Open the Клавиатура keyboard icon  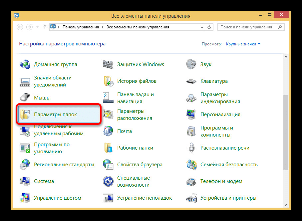tap(191, 81)
